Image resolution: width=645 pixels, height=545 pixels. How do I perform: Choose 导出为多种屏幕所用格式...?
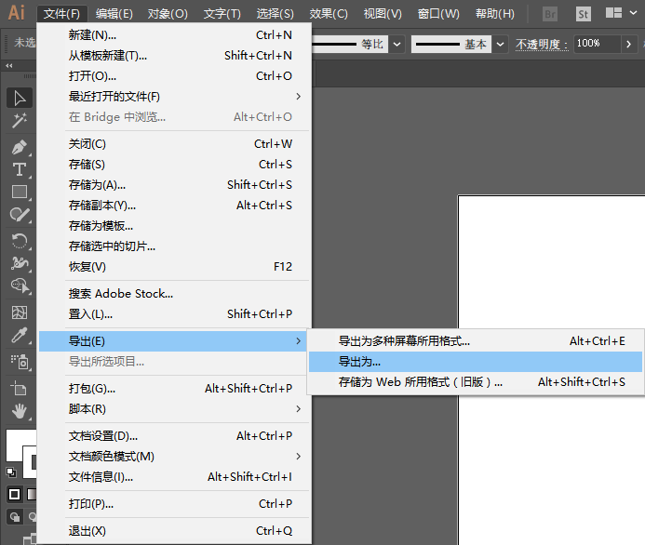(476, 341)
